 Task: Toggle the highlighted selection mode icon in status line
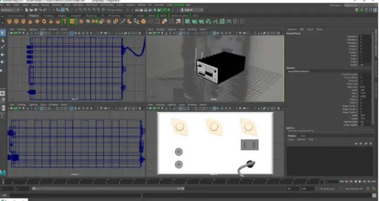coord(63,10)
